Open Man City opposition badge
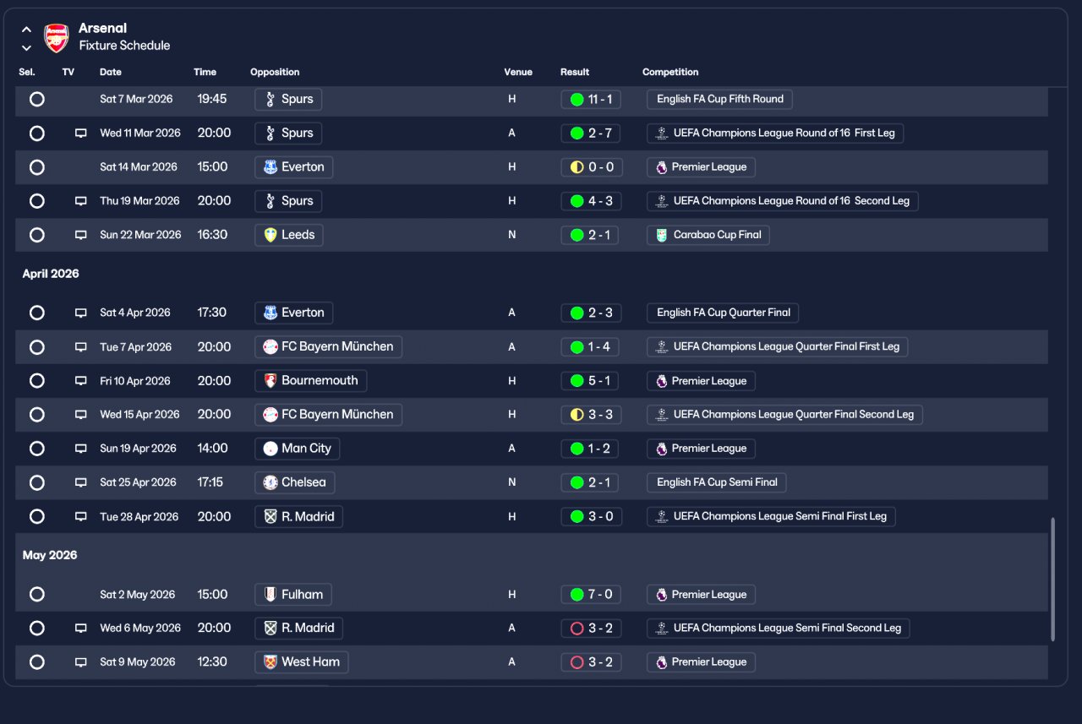The image size is (1082, 724). [x=297, y=449]
